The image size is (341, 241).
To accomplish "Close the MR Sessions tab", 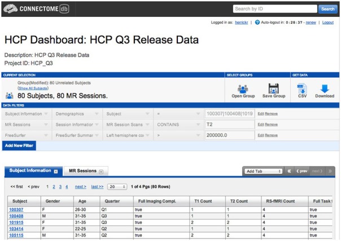I will [x=101, y=171].
